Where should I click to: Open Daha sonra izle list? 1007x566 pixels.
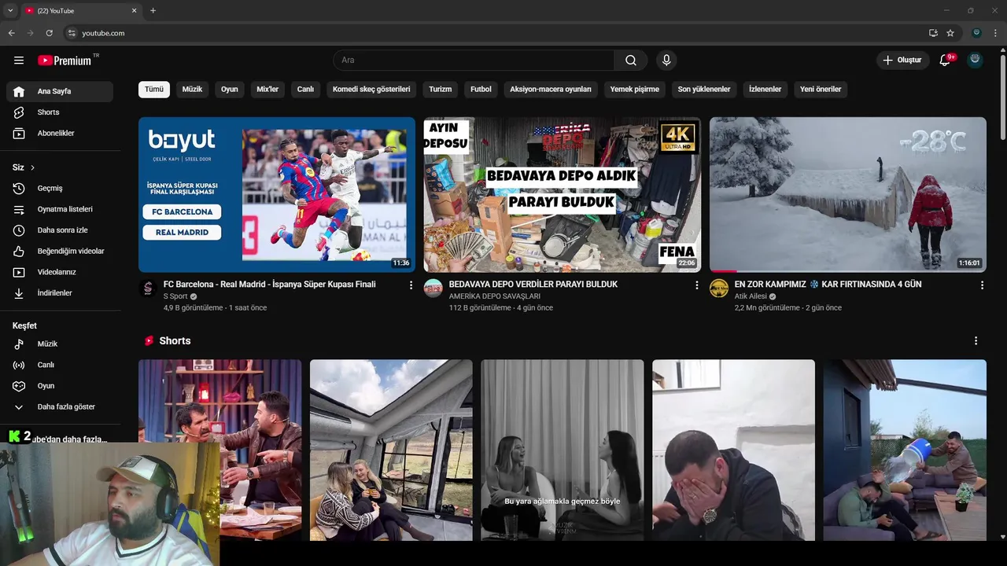click(x=60, y=230)
